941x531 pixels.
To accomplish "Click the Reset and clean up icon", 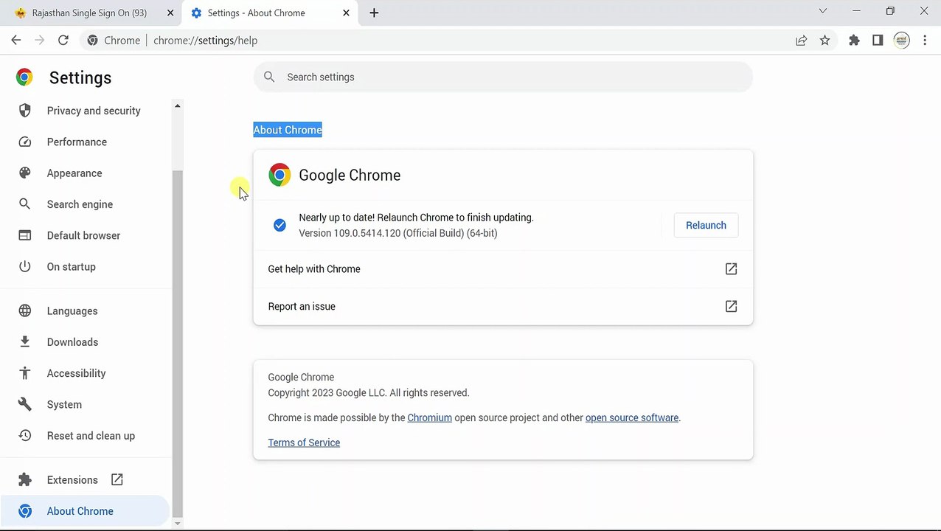I will 25,436.
